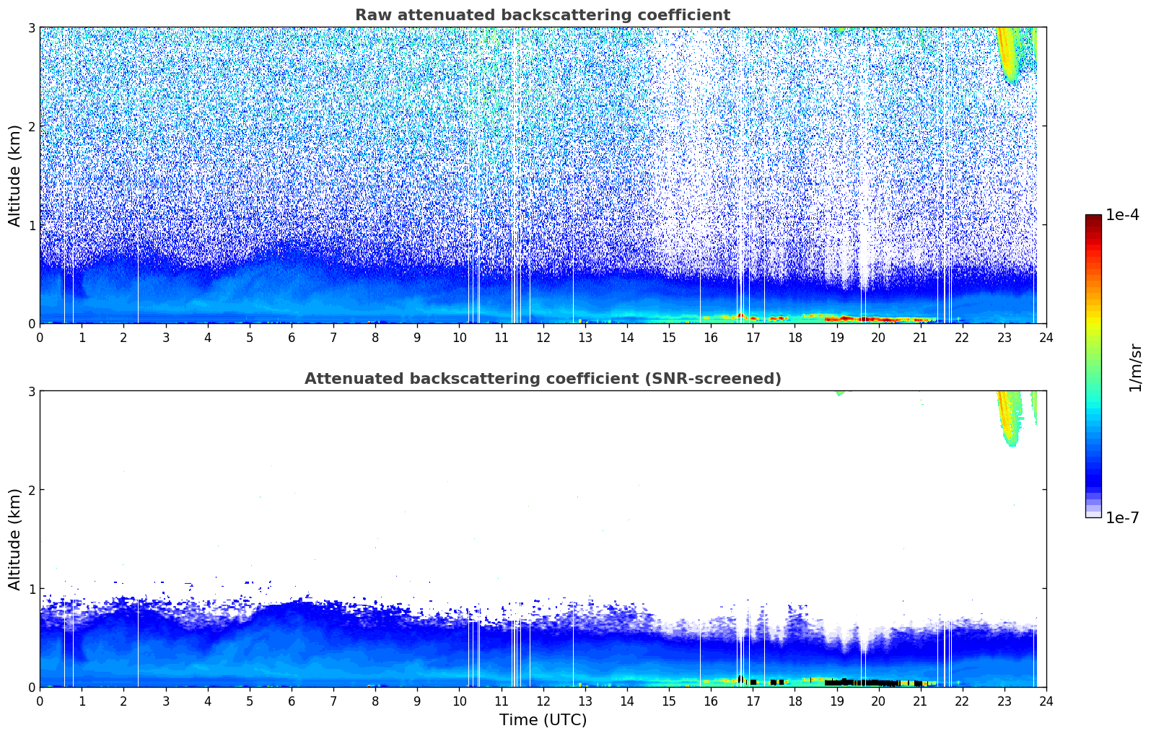This screenshot has width=1151, height=736.
Task: Click the 2 km altitude tick of top plot
Action: click(32, 126)
